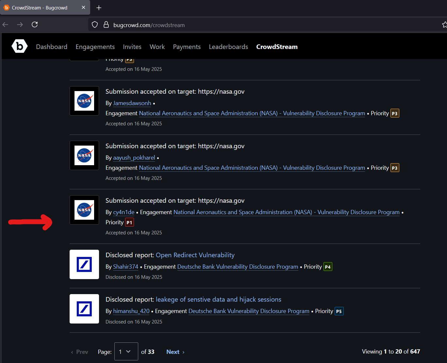
Task: Click the browser address bar URL
Action: point(149,25)
